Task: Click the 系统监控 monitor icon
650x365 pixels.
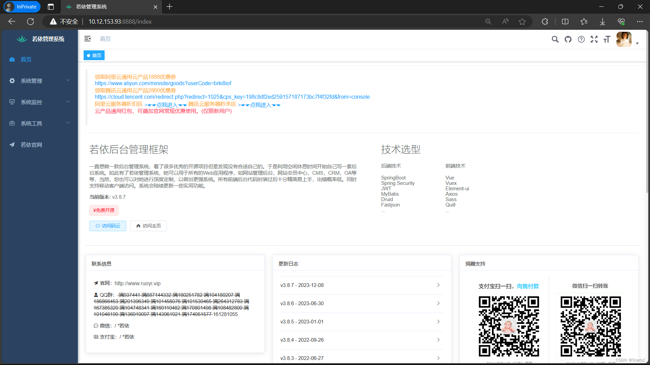Action: (12, 102)
